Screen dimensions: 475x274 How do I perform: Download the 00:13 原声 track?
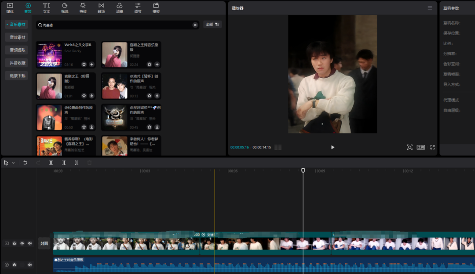coord(157,96)
